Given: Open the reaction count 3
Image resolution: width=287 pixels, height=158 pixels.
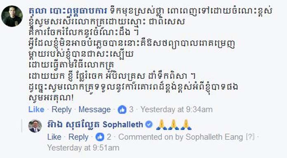Looking at the screenshot, I should [x=131, y=110].
